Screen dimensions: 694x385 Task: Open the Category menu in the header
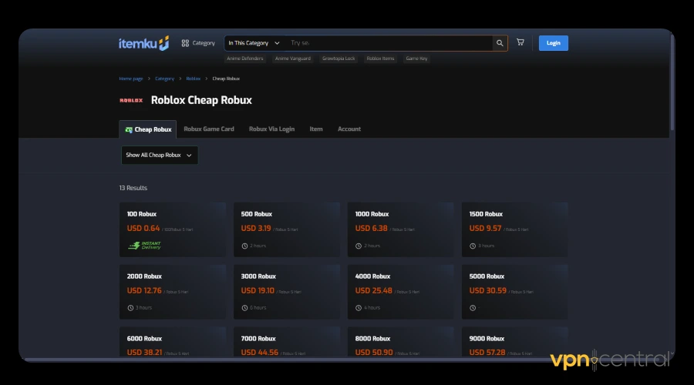pyautogui.click(x=198, y=43)
